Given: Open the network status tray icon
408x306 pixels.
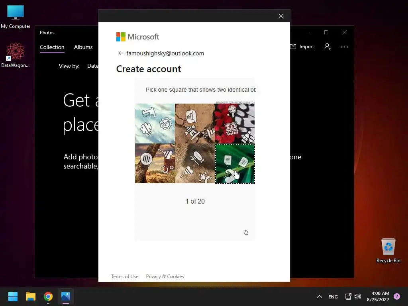Looking at the screenshot, I should pos(348,296).
